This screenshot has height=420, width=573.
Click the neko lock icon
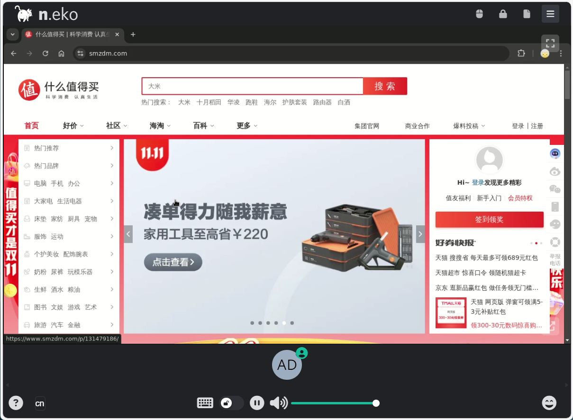click(x=503, y=14)
